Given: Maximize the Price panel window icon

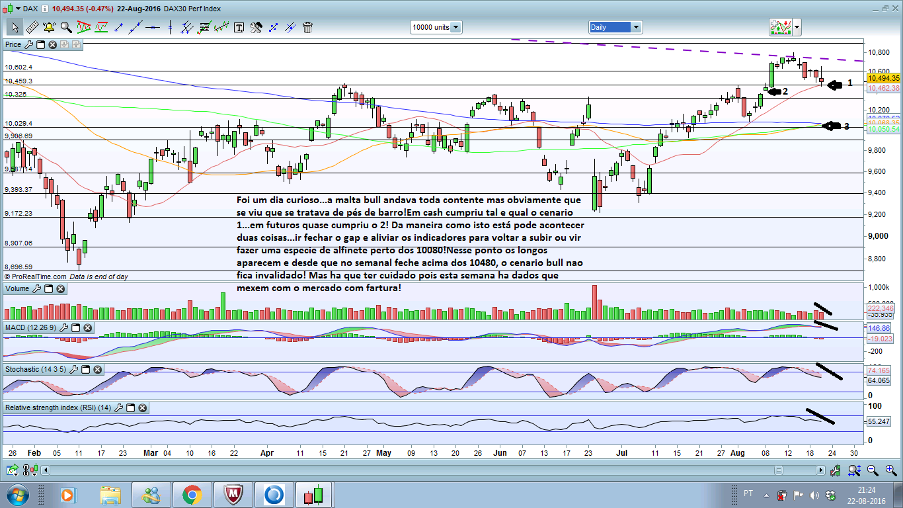Looking at the screenshot, I should 40,44.
